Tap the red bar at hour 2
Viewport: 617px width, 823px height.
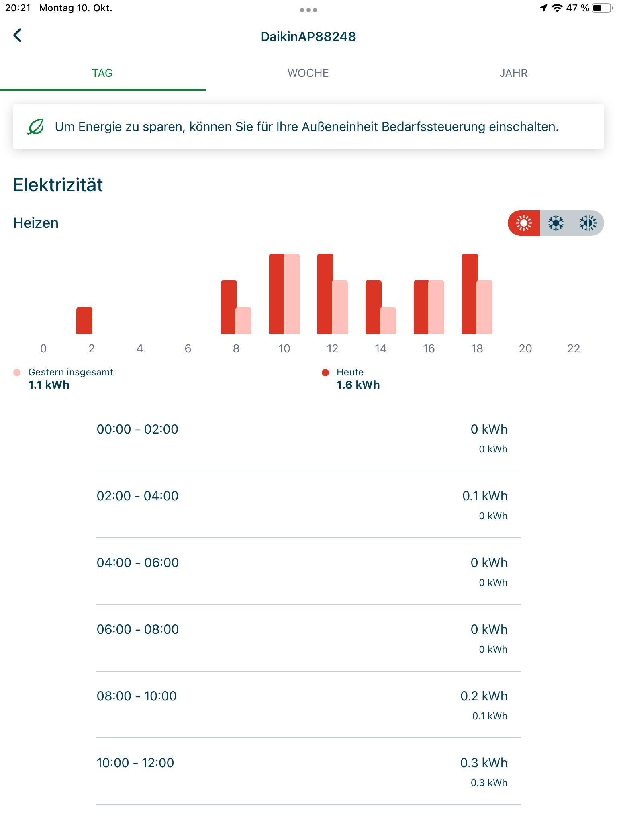tap(84, 321)
